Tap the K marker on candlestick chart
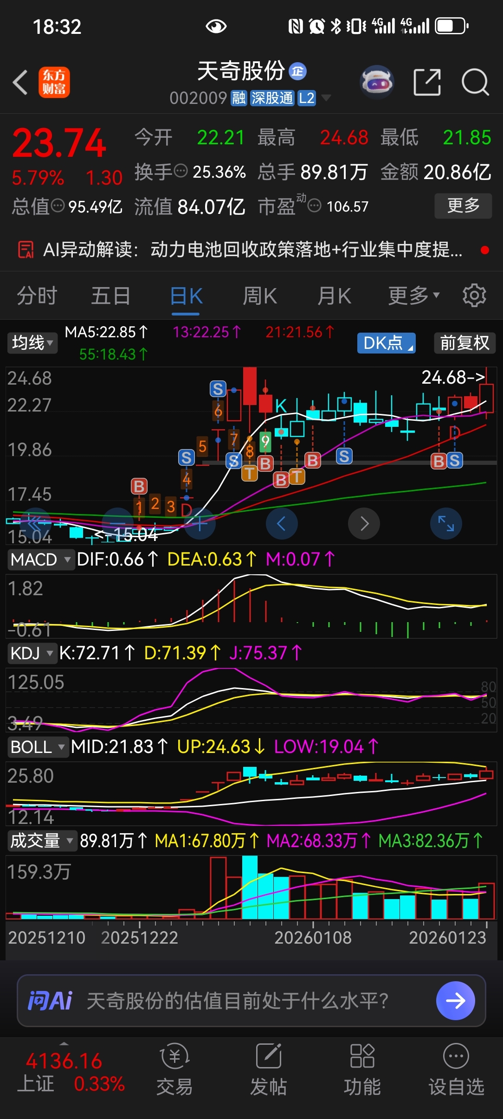The height and width of the screenshot is (1119, 503). tap(281, 406)
